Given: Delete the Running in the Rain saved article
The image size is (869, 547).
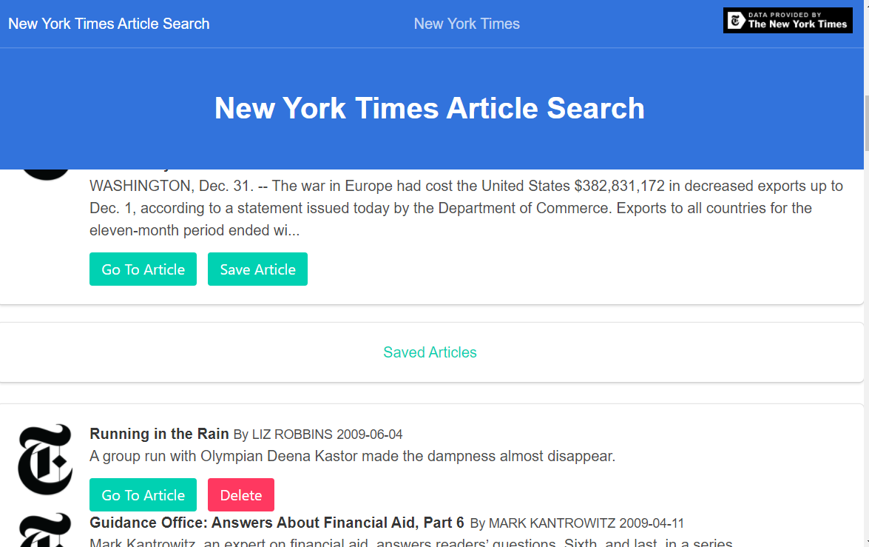Looking at the screenshot, I should 241,495.
